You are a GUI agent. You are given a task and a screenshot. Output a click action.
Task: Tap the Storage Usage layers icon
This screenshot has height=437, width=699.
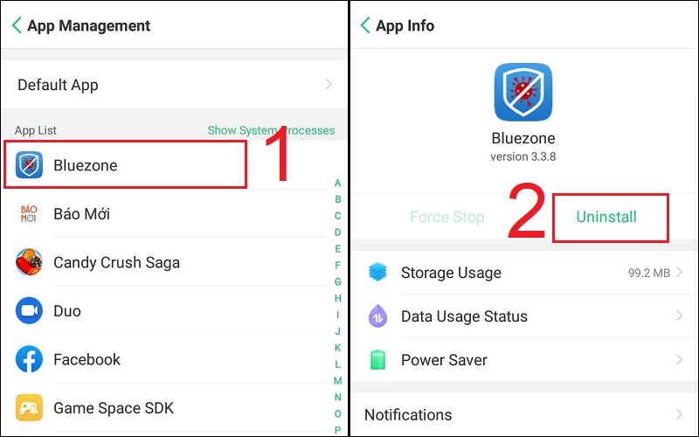[377, 273]
